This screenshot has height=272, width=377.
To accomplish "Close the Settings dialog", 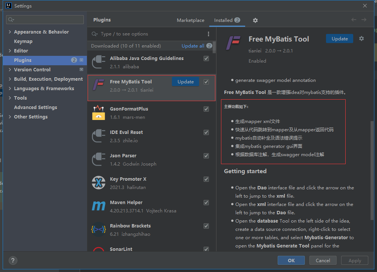I will (365, 6).
